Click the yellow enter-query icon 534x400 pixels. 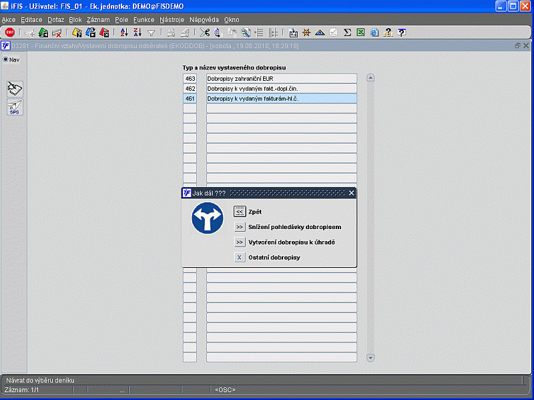[x=77, y=32]
